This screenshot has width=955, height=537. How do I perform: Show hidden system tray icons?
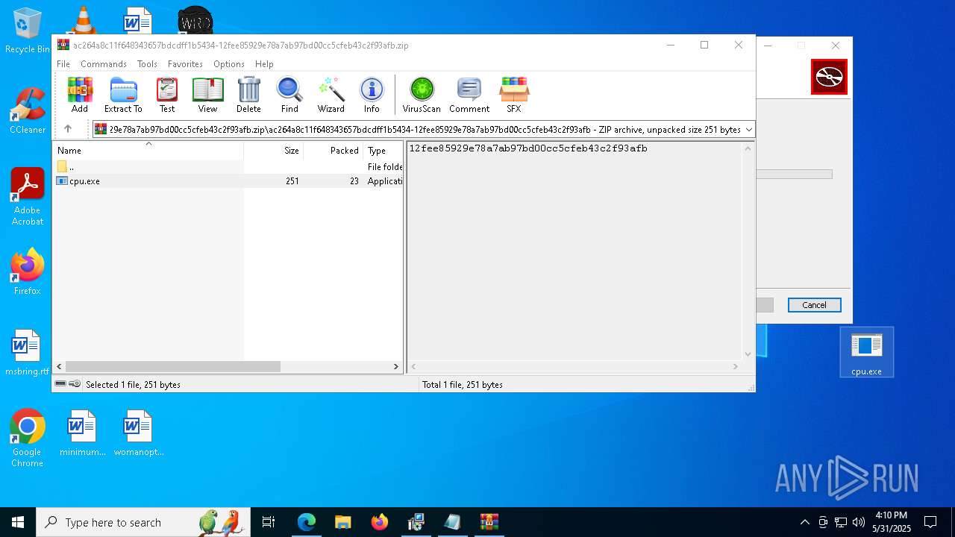coord(804,522)
